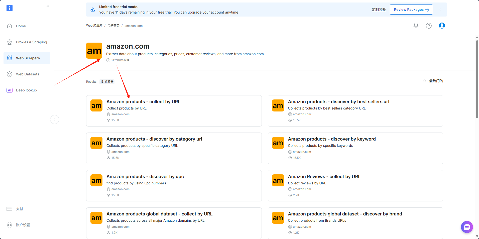Click am icon on Amazon Reviews card

278,180
